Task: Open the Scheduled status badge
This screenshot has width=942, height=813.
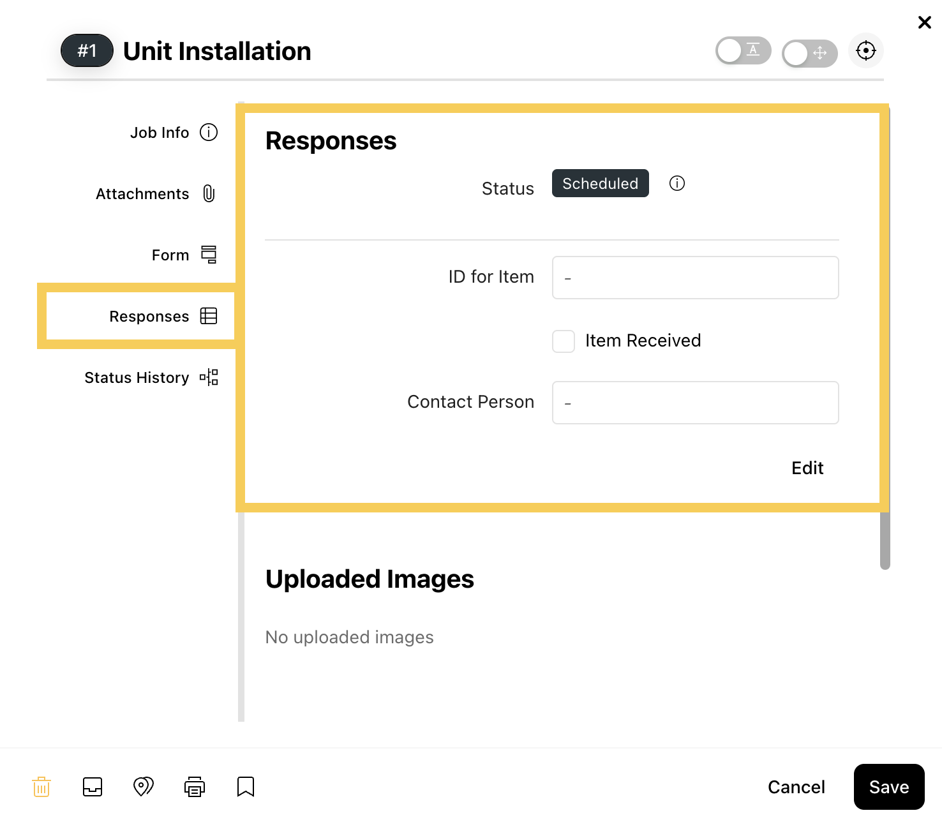Action: (601, 183)
